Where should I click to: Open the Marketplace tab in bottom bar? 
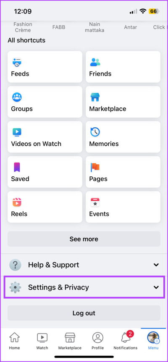click(x=70, y=341)
